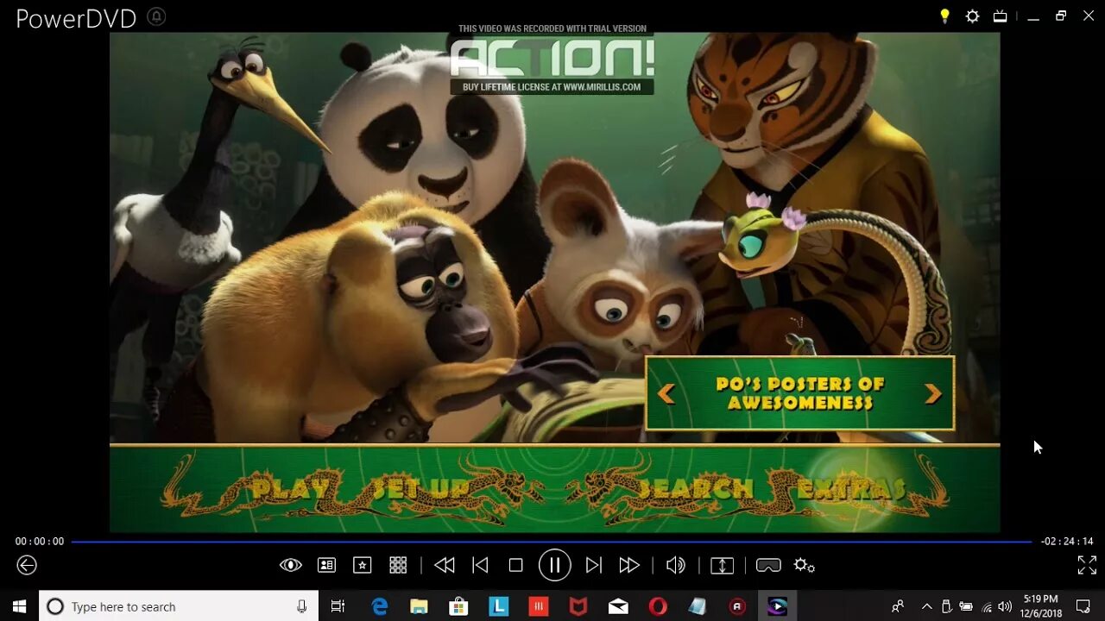Toggle TrueTheater eye enhancement icon
The image size is (1105, 621).
coord(291,565)
